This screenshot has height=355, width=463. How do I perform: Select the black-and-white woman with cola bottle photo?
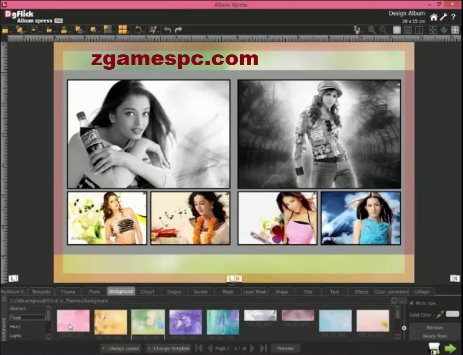click(149, 134)
